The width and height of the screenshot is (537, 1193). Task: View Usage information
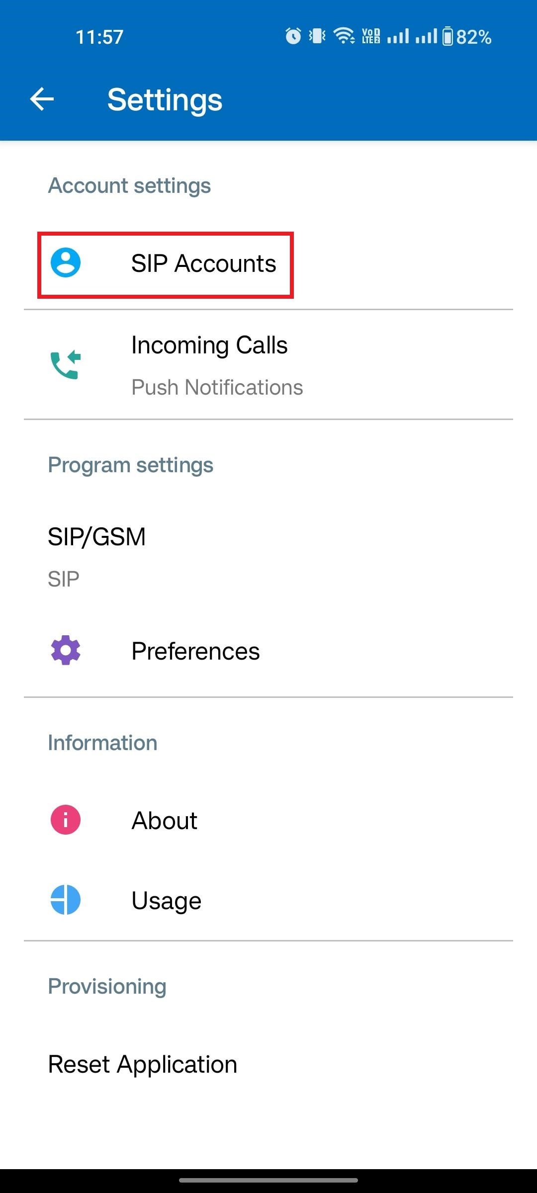click(x=167, y=900)
